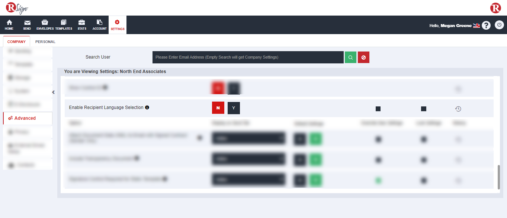View history for Recipient Language Selection
Image resolution: width=507 pixels, height=218 pixels.
[458, 109]
